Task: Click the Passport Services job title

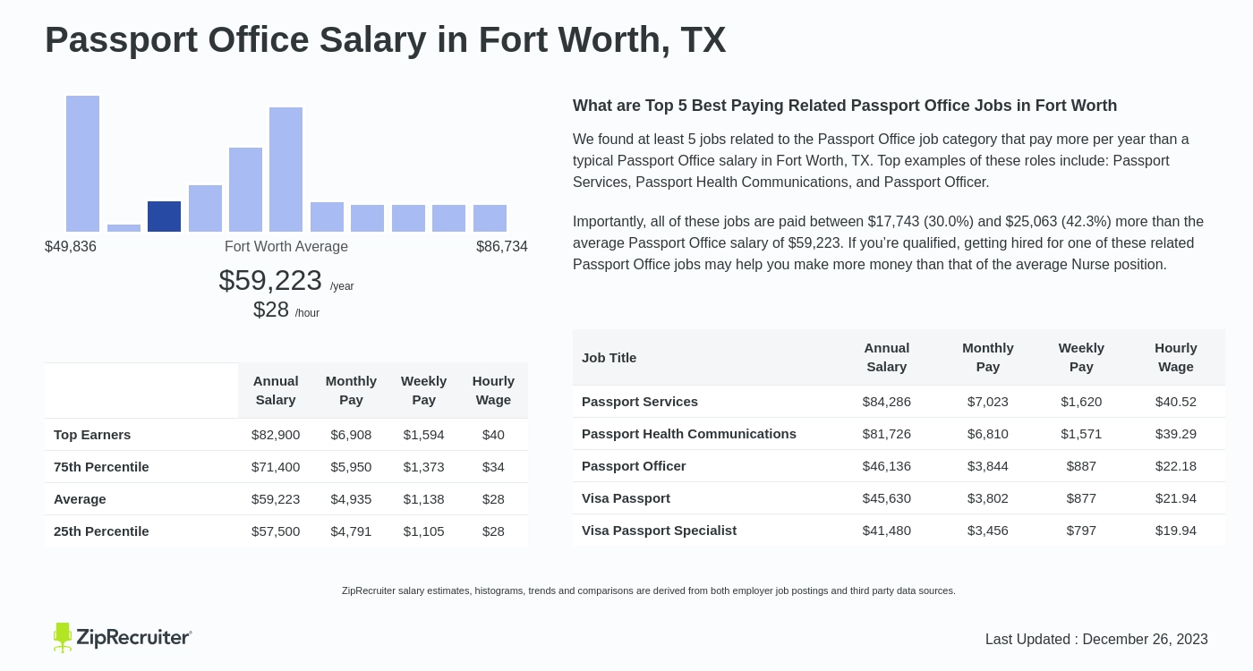Action: tap(640, 402)
